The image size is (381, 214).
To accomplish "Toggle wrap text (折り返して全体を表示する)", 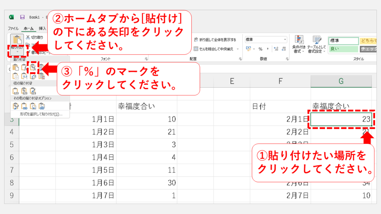I will (215, 40).
